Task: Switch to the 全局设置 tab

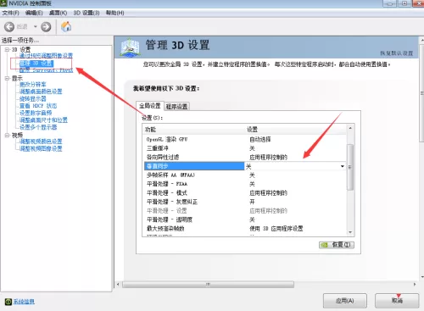Action: (150, 106)
